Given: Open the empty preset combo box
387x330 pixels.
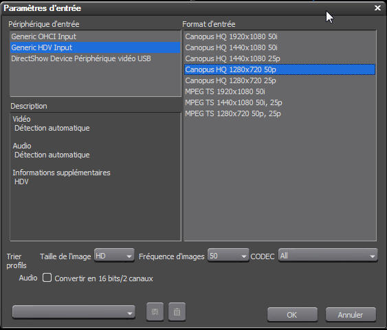Looking at the screenshot, I should [x=74, y=312].
